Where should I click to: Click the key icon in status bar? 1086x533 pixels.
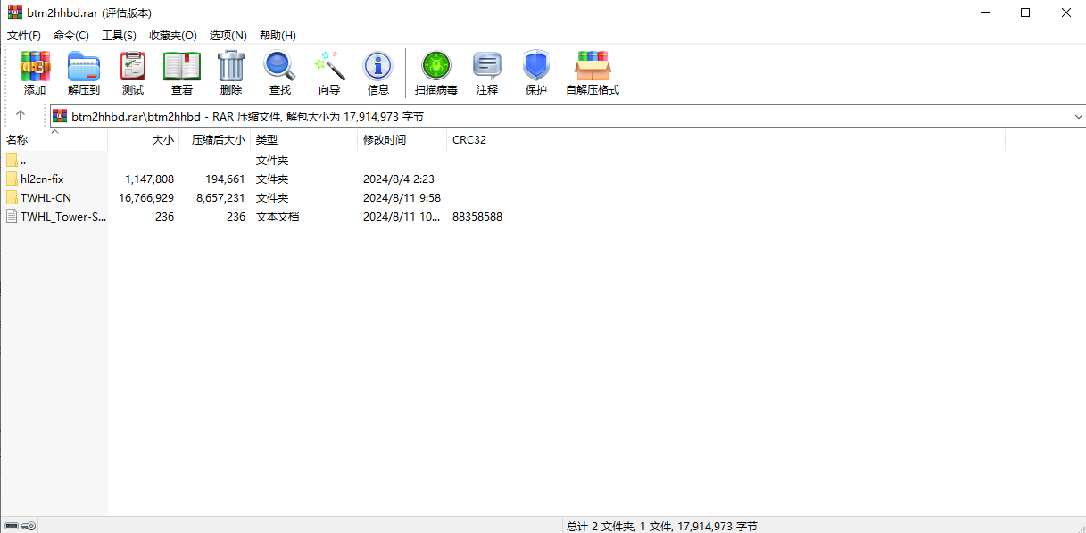[x=29, y=526]
